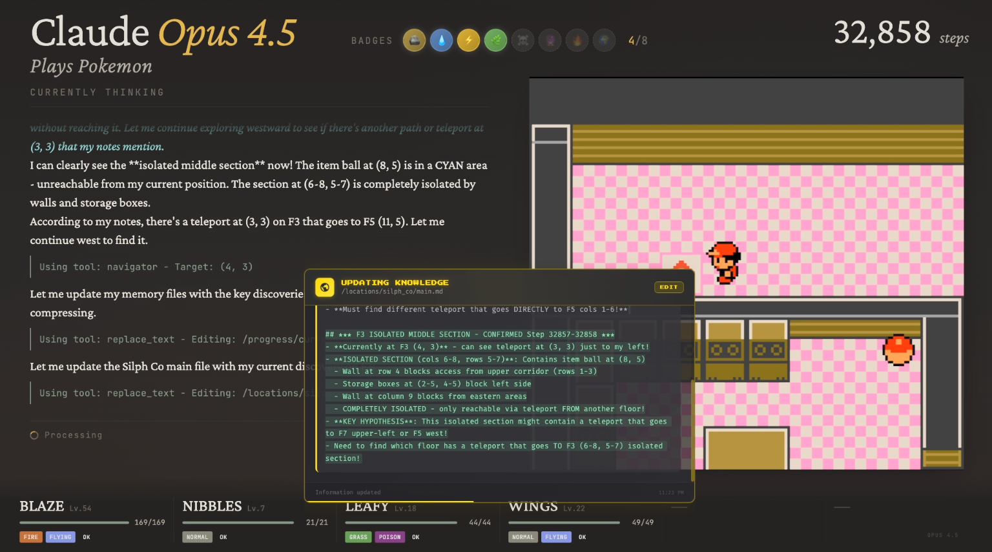This screenshot has height=552, width=992.
Task: Click Nibbles' '21/21' HP value
Action: pos(317,522)
